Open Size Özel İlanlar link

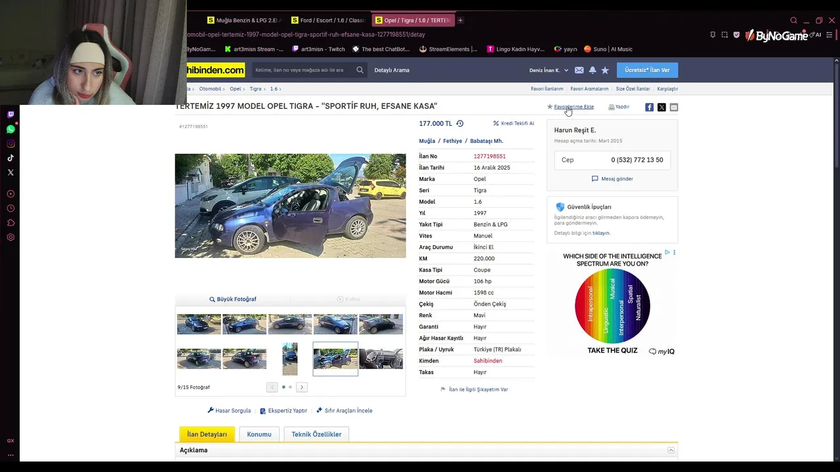(x=633, y=88)
